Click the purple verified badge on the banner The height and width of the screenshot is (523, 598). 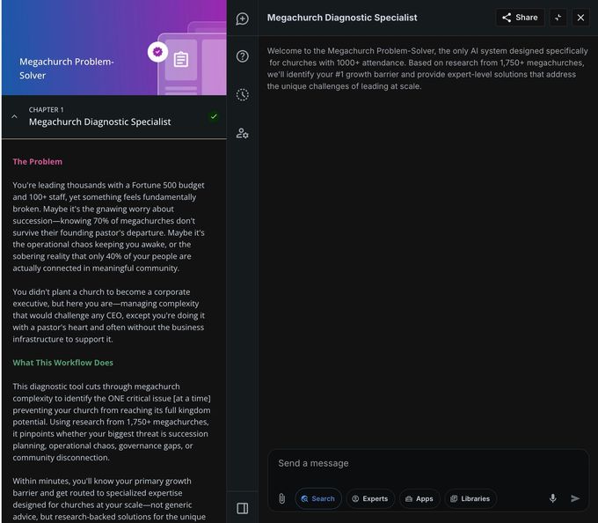157,52
